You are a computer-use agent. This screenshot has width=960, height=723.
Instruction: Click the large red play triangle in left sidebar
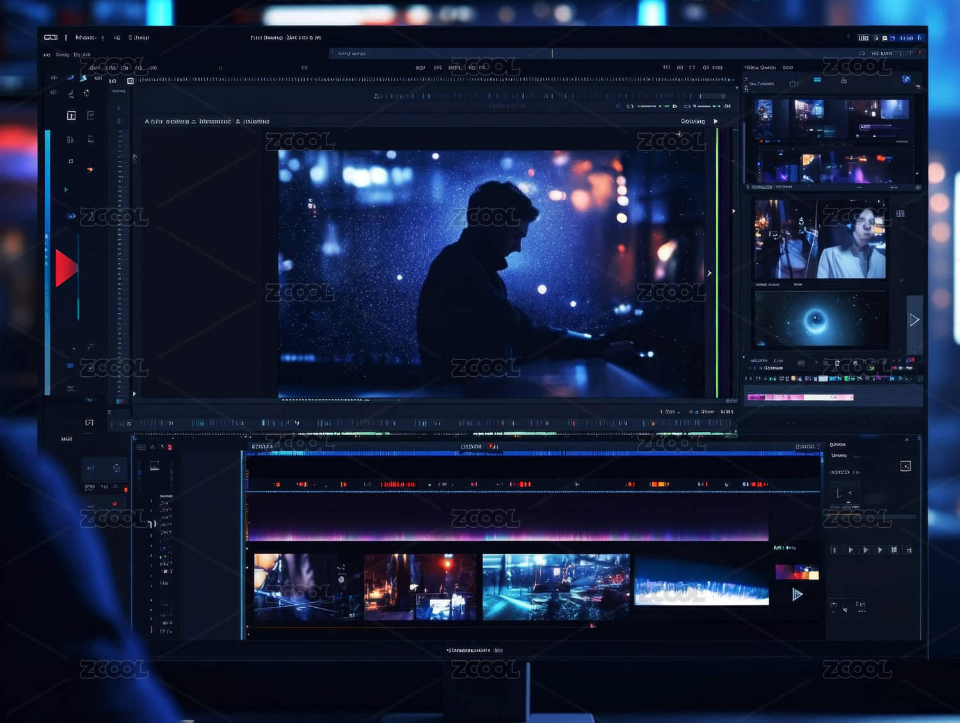click(x=65, y=268)
